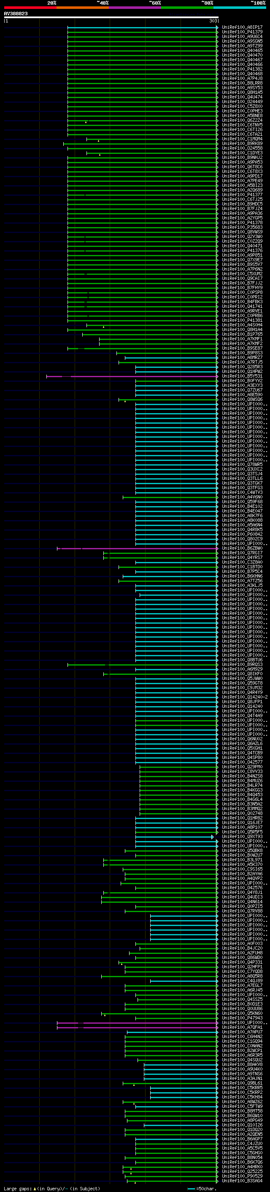The height and width of the screenshot is (1192, 270).
Task: Click the white query sequence ruler bar
Action: pyautogui.click(x=111, y=17)
